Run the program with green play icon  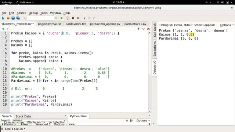[x=62, y=18]
